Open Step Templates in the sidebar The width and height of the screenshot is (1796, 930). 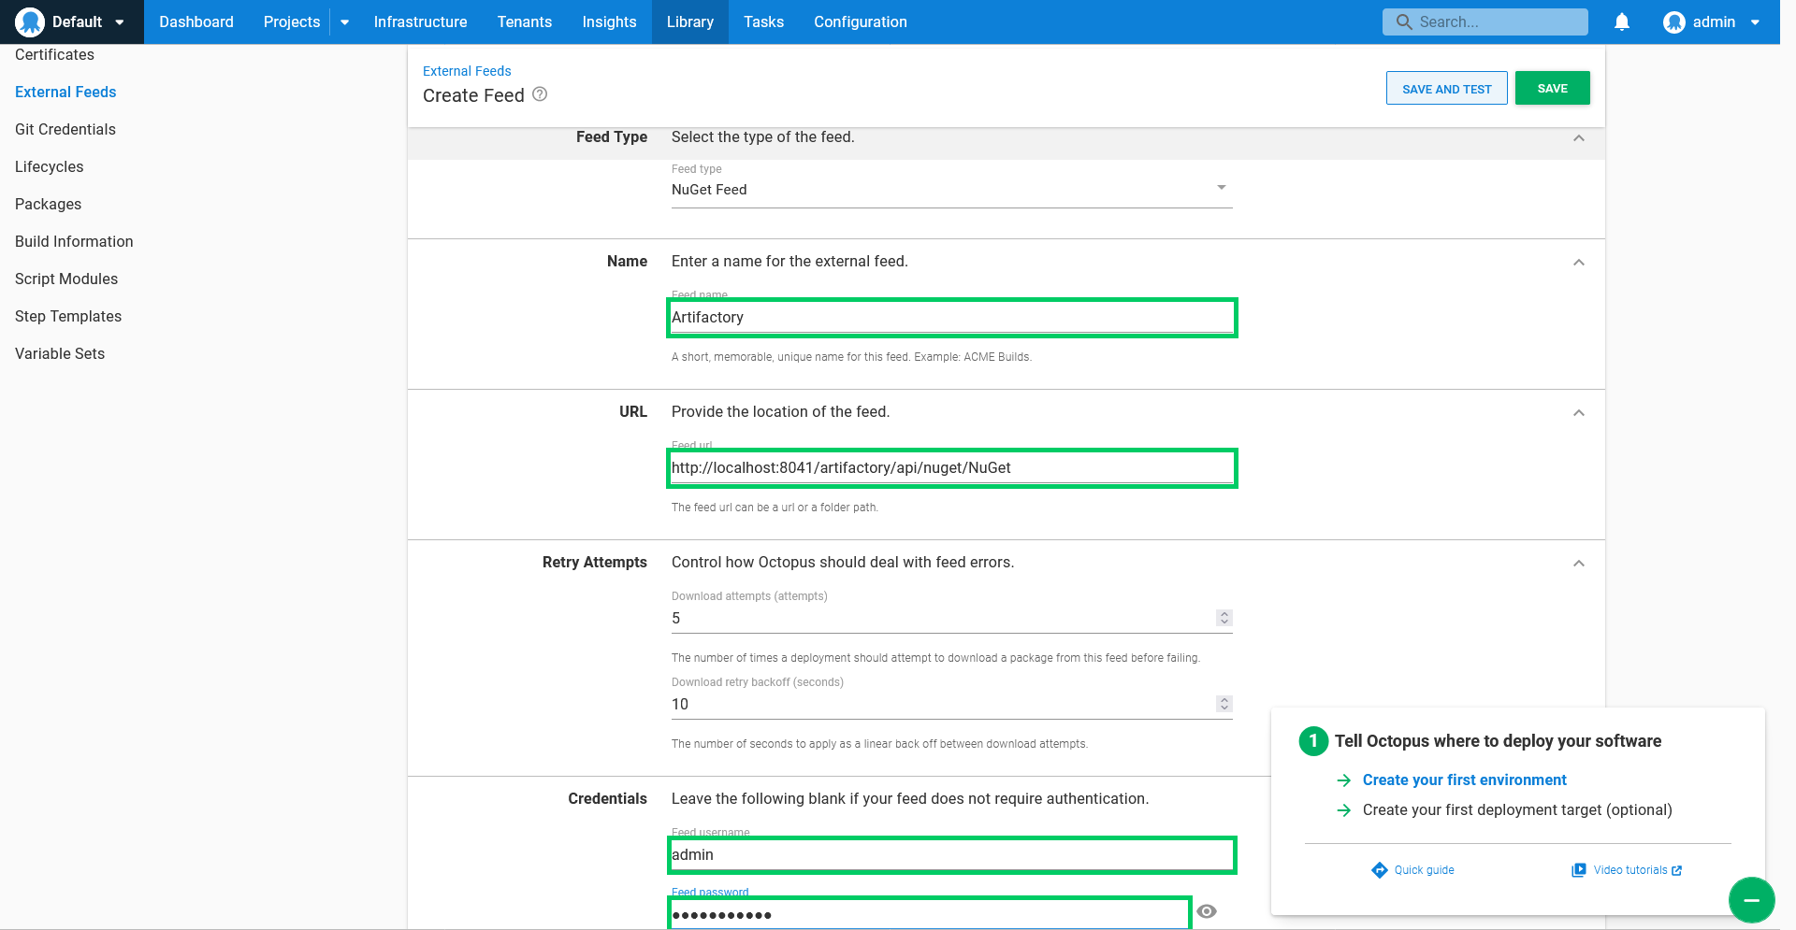[x=68, y=316]
